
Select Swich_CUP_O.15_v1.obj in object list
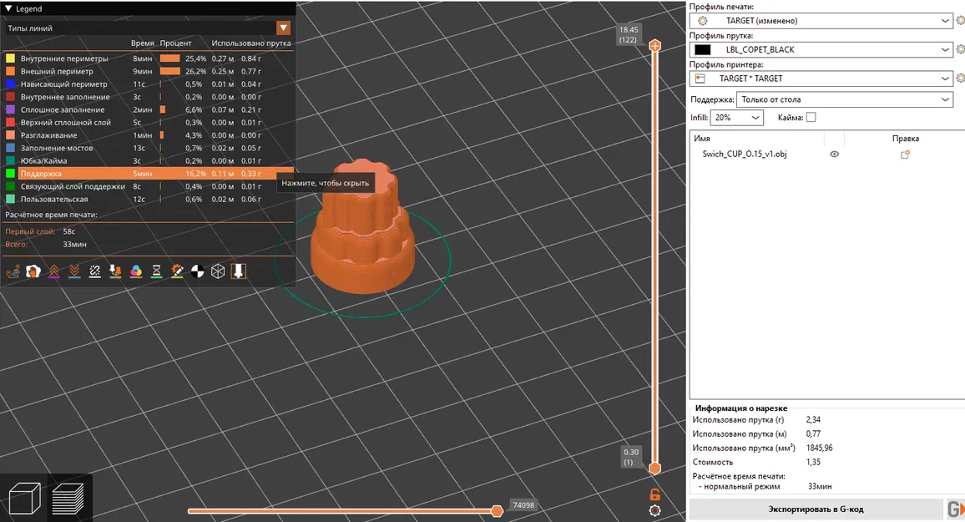[744, 155]
